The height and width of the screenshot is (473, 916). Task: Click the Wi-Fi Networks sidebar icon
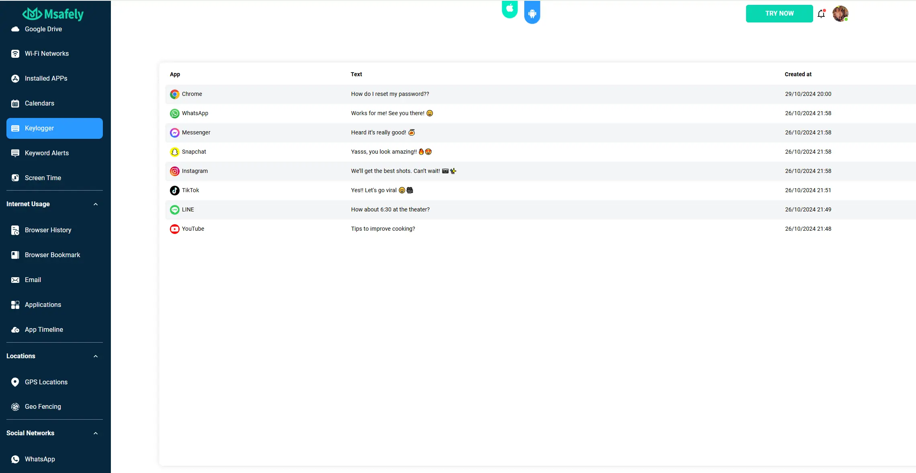pyautogui.click(x=15, y=54)
